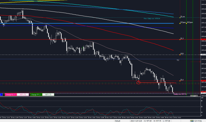Viewport: 206px width, 122px height.
Task: Click the green Change TP >> button
Action: click(x=36, y=95)
